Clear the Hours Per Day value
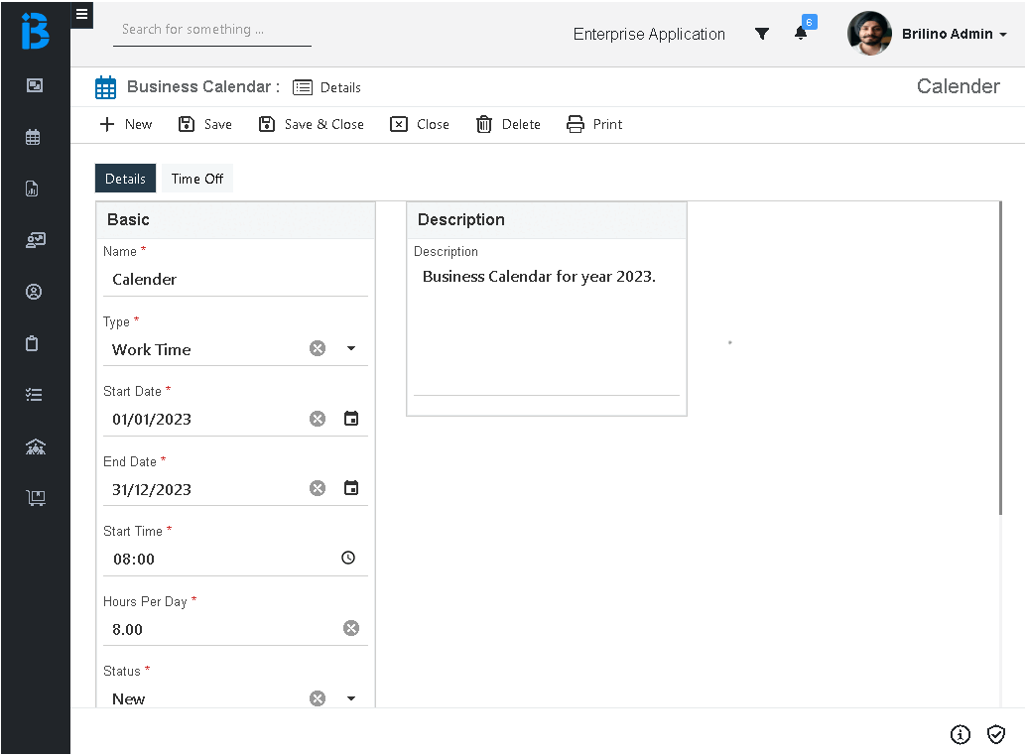 (x=351, y=628)
